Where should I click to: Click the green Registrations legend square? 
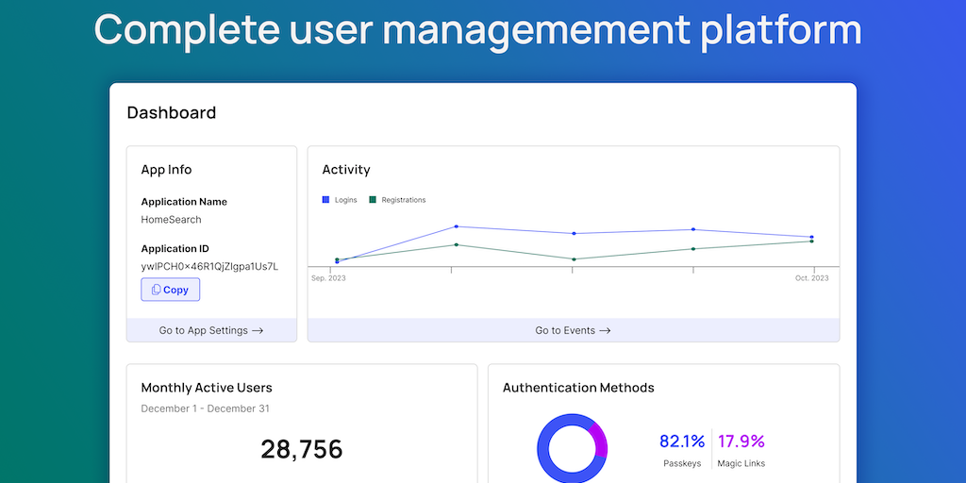pyautogui.click(x=373, y=200)
